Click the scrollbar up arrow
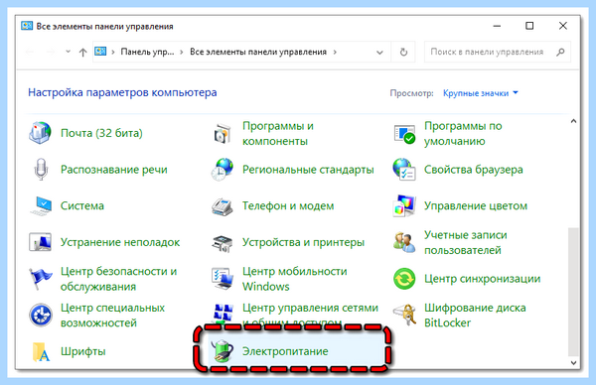Viewport: 596px width, 385px height. [573, 121]
